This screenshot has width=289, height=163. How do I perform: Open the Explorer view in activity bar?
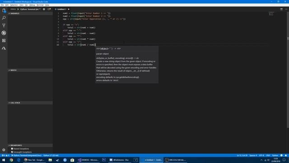tap(4, 10)
